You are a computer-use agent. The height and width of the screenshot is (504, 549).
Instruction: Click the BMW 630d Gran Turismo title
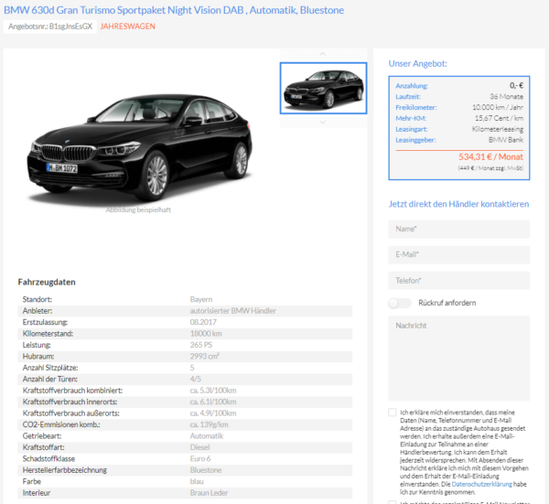click(174, 10)
